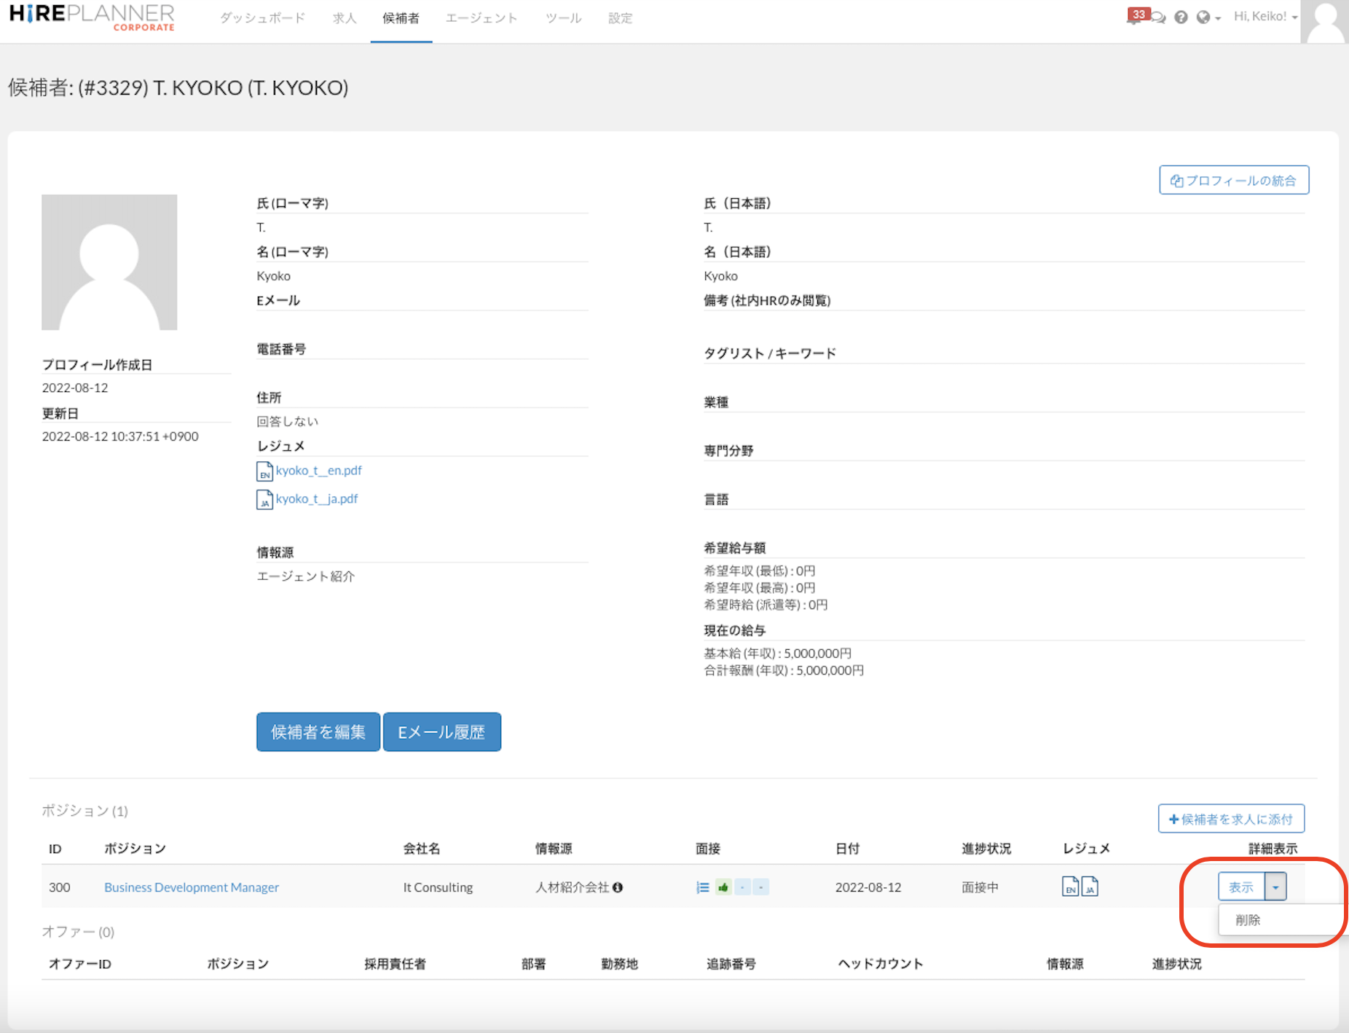Open the Hi, Keiko! user menu
The width and height of the screenshot is (1349, 1033).
point(1265,17)
